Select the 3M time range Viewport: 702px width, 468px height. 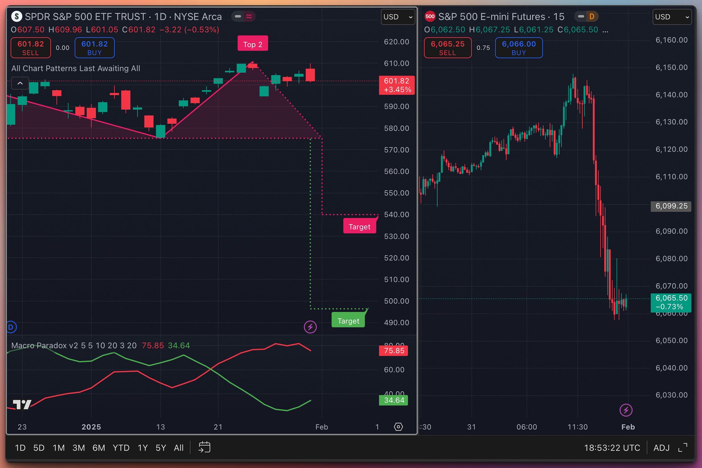(x=78, y=448)
